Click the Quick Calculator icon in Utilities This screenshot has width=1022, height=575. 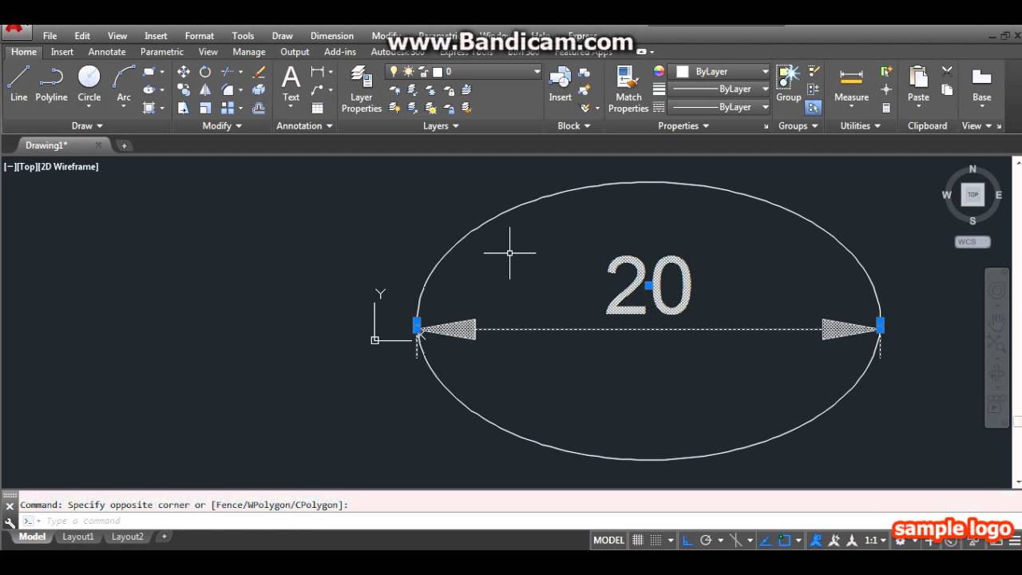click(886, 108)
